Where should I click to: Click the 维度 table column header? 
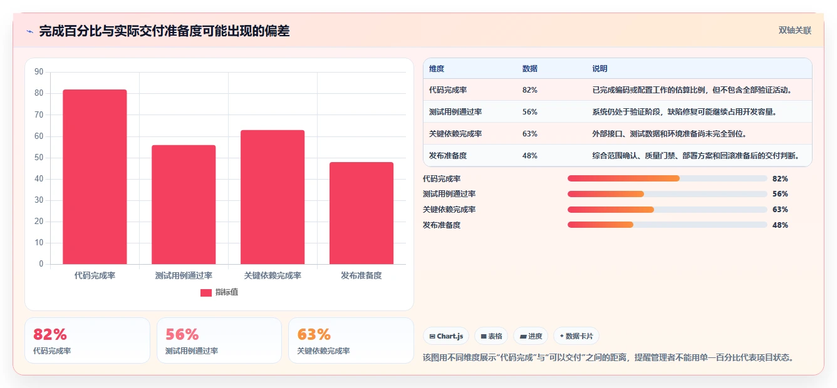pyautogui.click(x=437, y=69)
